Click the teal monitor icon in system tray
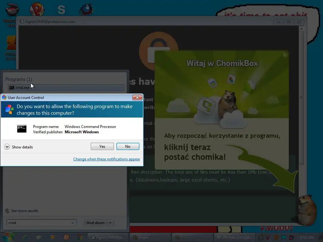This screenshot has height=242, width=323. point(284,237)
